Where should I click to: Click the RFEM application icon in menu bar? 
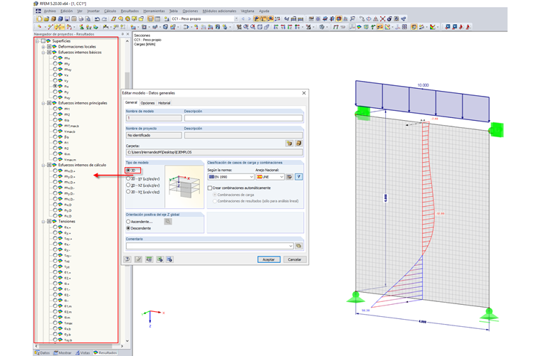[38, 11]
